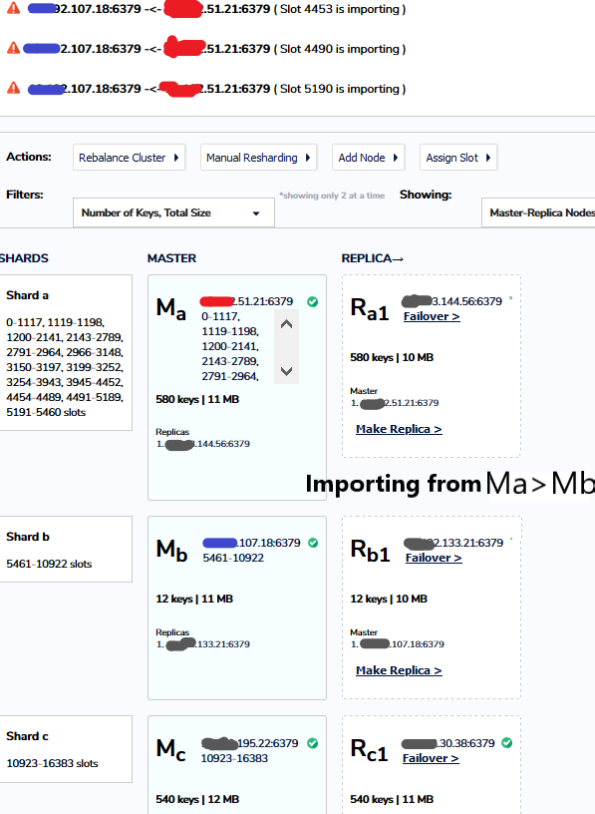This screenshot has height=814, width=595.
Task: Click the green health checkmark on master Ma
Action: [x=312, y=300]
